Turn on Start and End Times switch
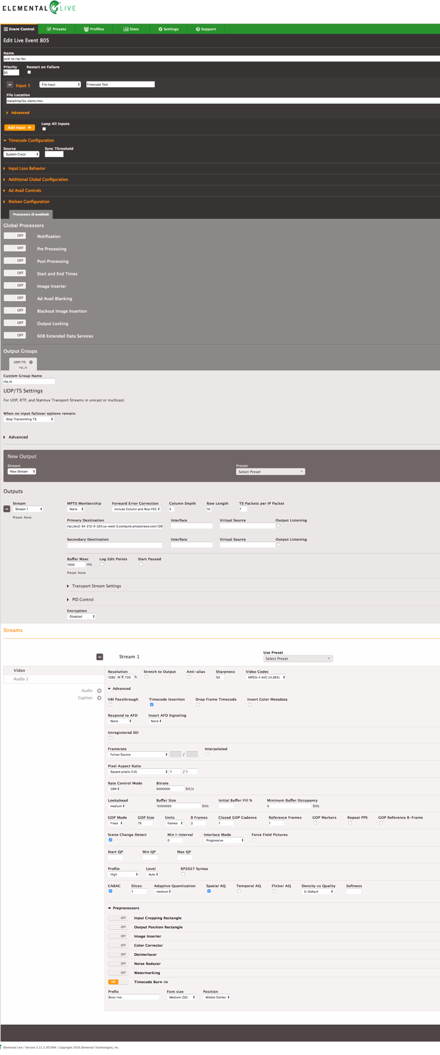 [x=15, y=273]
